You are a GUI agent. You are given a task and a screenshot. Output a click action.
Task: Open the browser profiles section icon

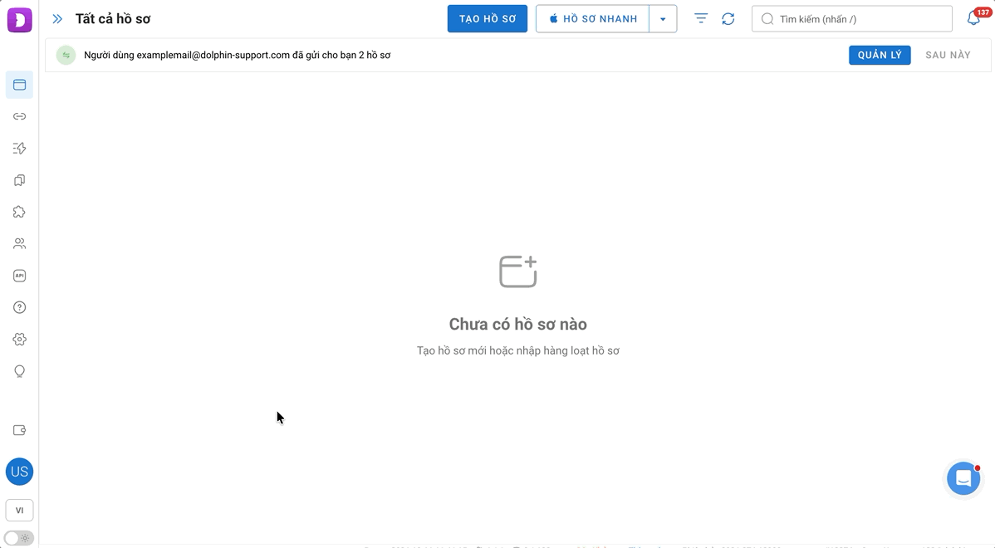[20, 85]
